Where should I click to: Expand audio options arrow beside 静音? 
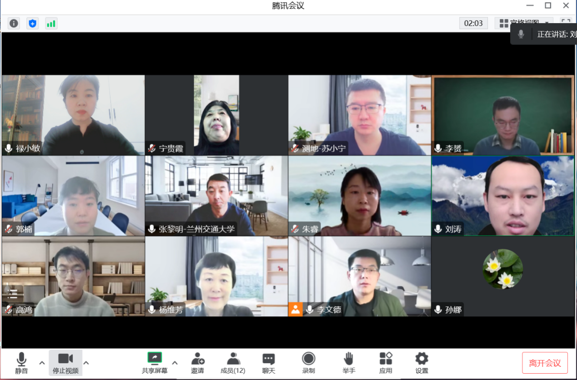[42, 363]
